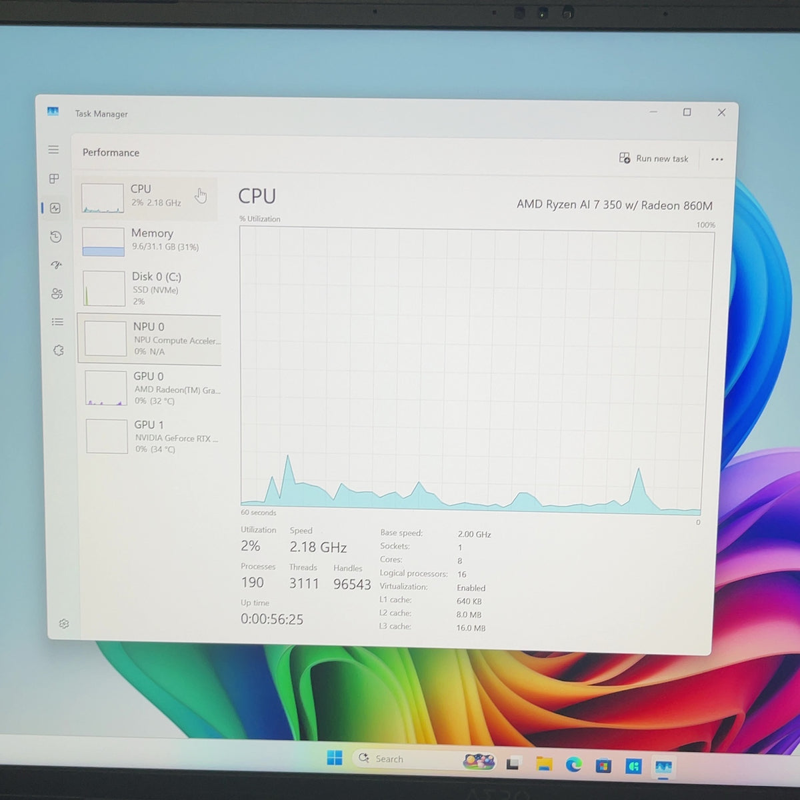The height and width of the screenshot is (800, 800).
Task: Click the Task Manager title bar icon
Action: pyautogui.click(x=53, y=111)
